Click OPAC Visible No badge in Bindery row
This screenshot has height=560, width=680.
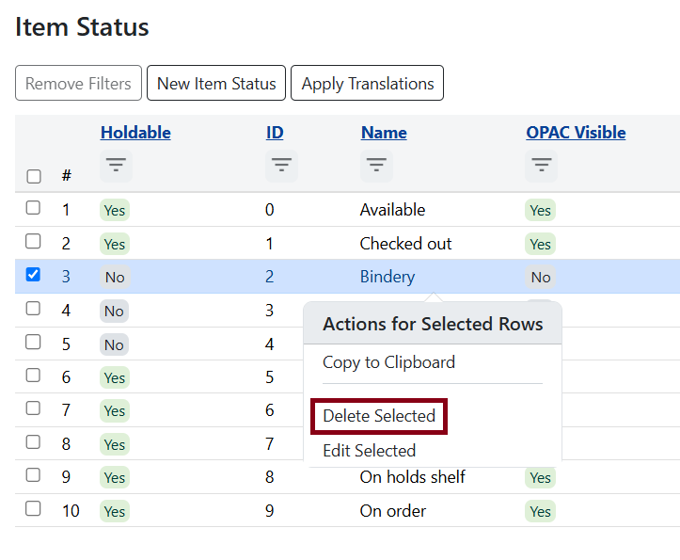pos(541,277)
